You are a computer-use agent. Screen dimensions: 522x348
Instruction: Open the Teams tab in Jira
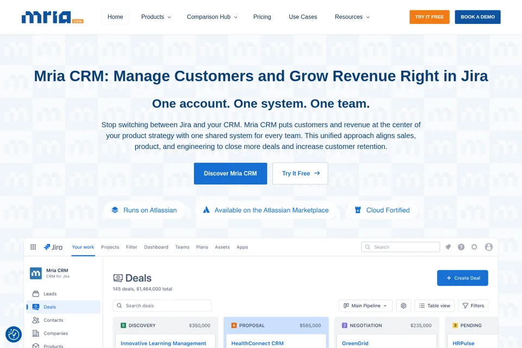pyautogui.click(x=182, y=247)
